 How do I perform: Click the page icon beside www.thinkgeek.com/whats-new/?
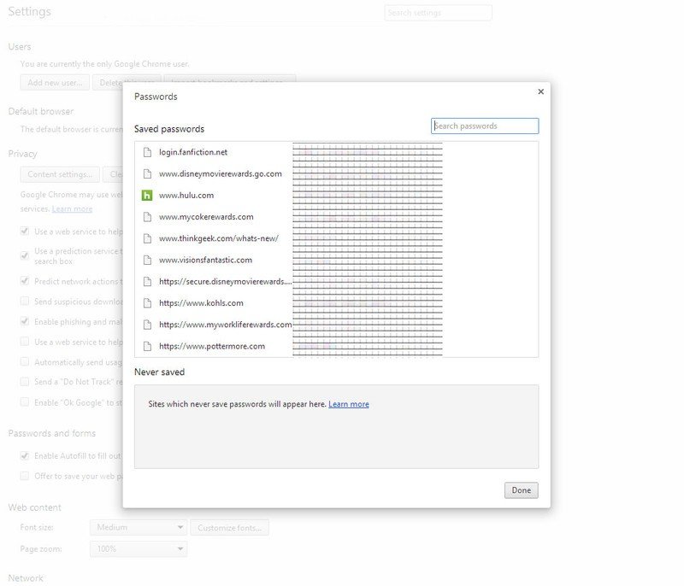(147, 238)
